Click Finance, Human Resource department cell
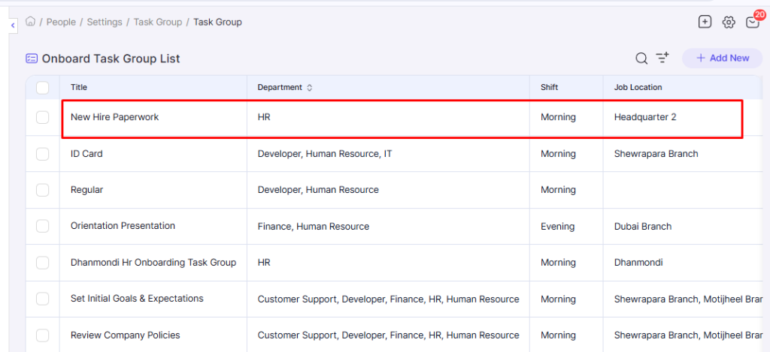The width and height of the screenshot is (770, 352). click(x=314, y=227)
